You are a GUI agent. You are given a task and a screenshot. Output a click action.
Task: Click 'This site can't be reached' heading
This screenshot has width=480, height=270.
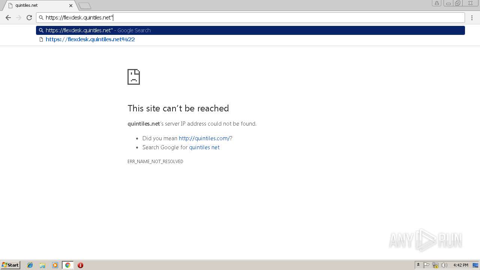[x=178, y=108]
